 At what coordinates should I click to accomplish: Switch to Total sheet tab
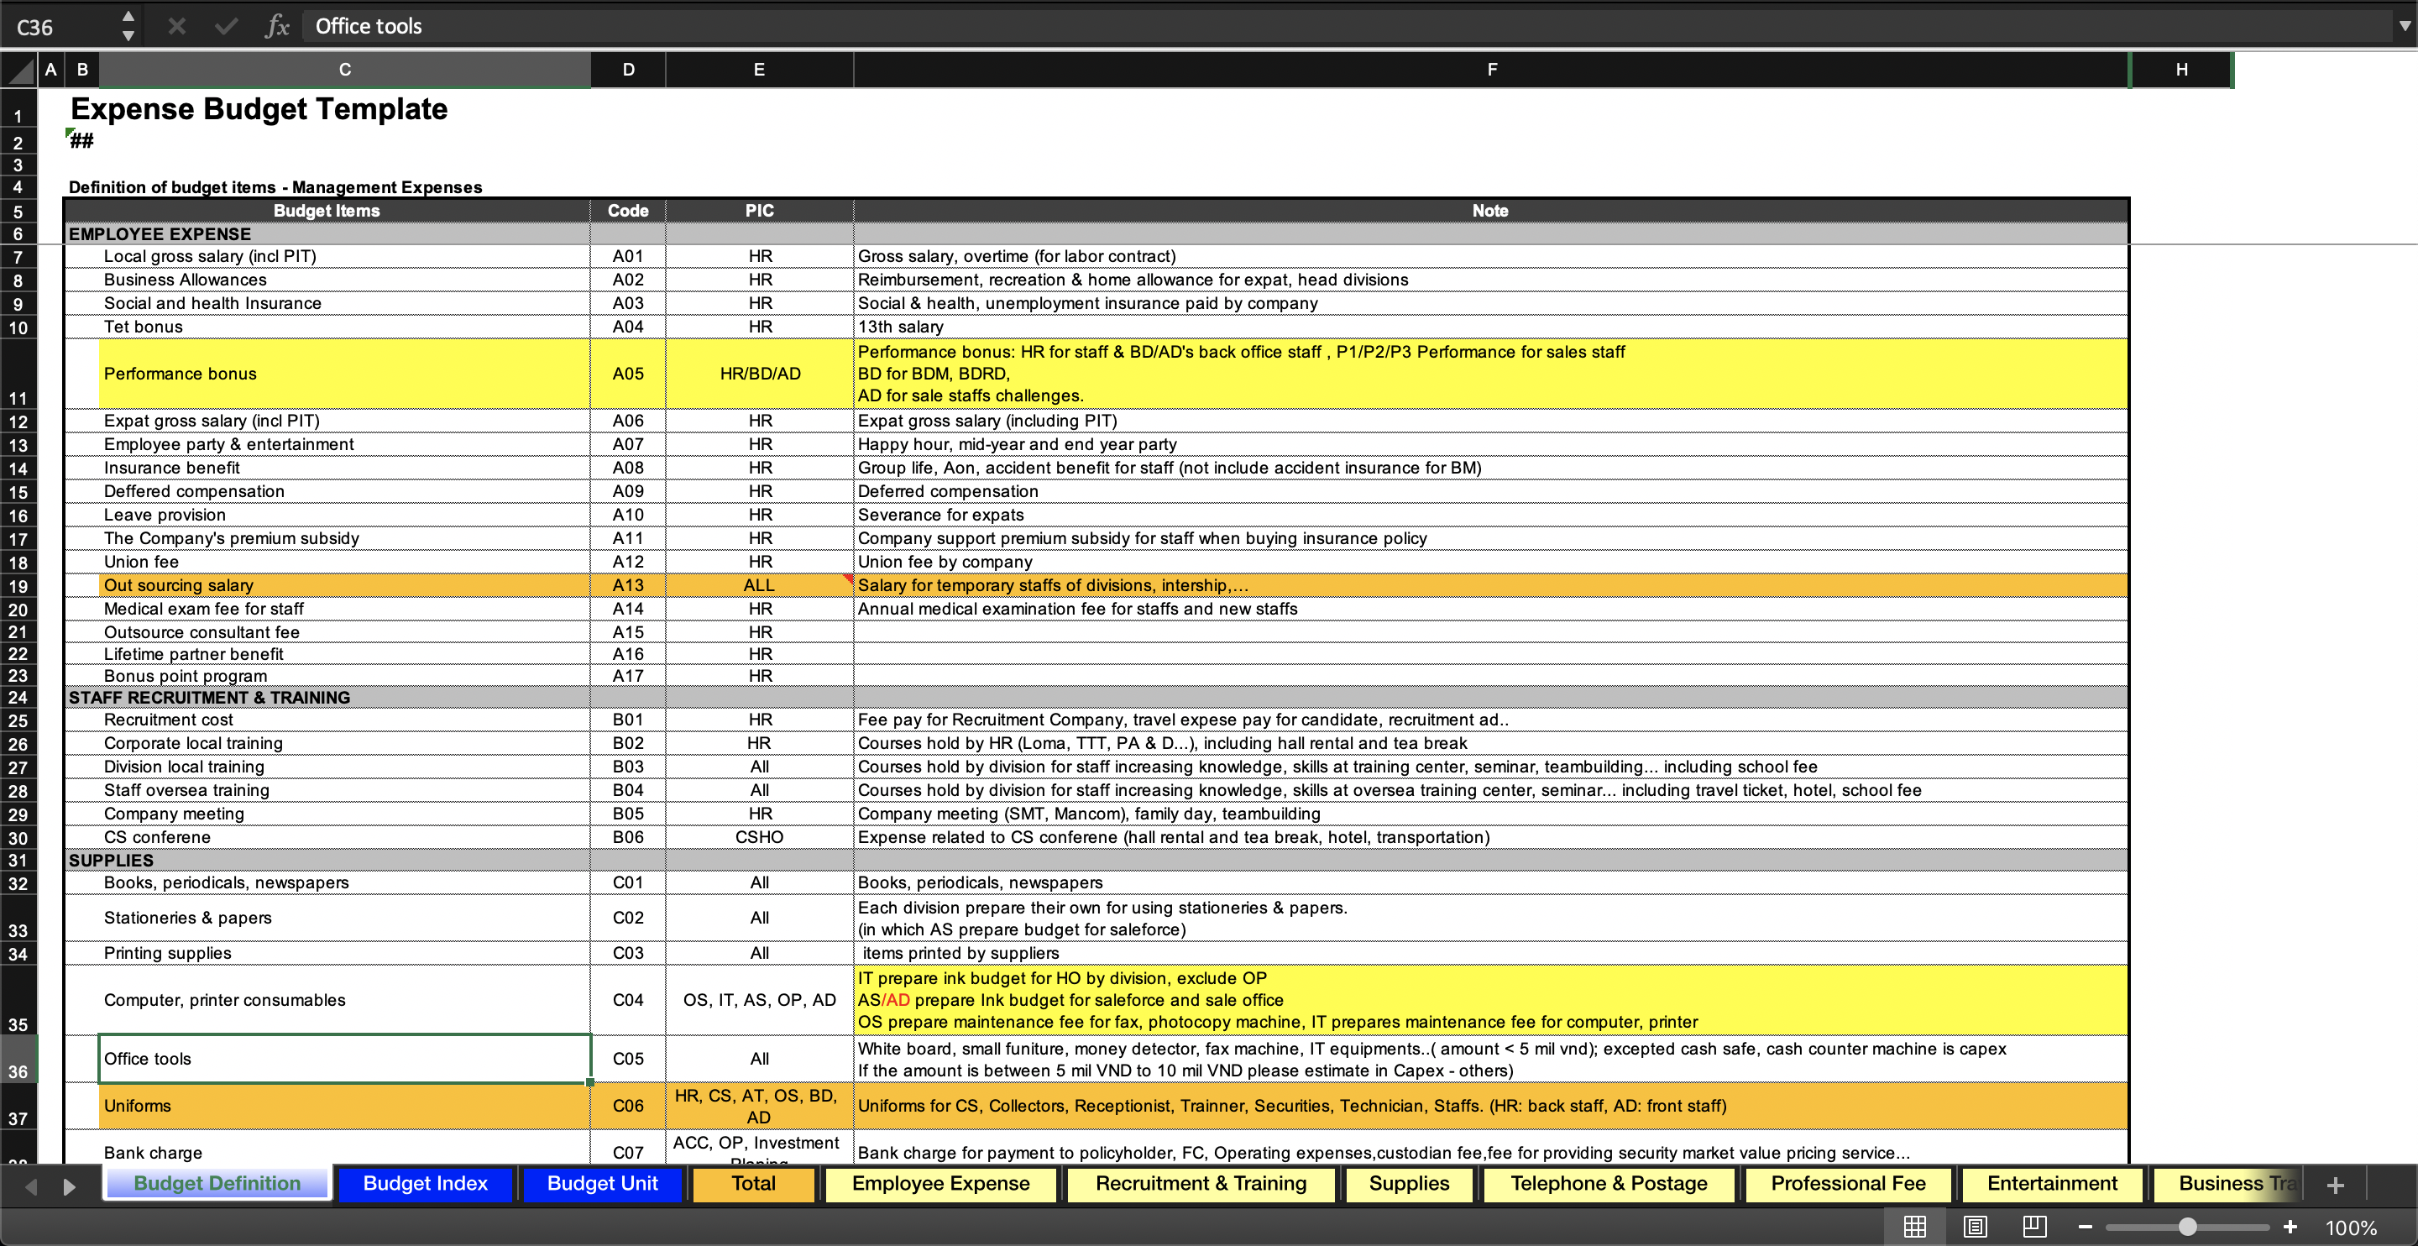pos(753,1183)
